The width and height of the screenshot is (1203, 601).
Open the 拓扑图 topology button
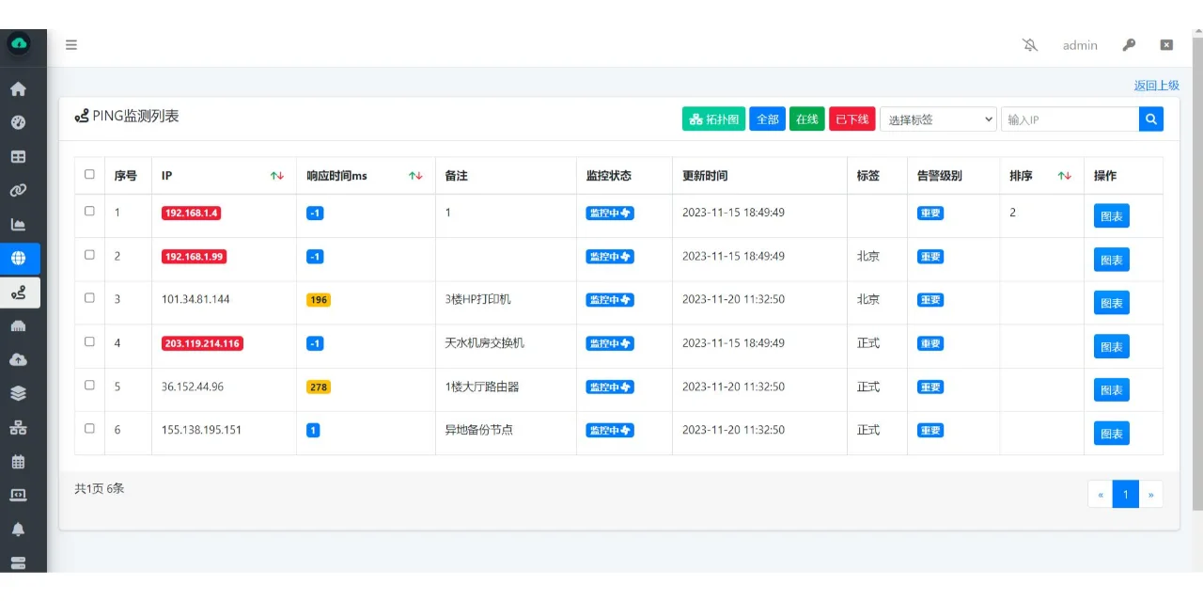coord(713,119)
